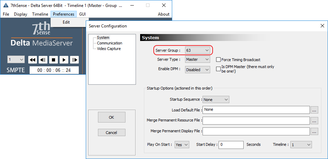Click the 7thSense app icon in title bar
Screen dimensions: 328x159
(6, 6)
